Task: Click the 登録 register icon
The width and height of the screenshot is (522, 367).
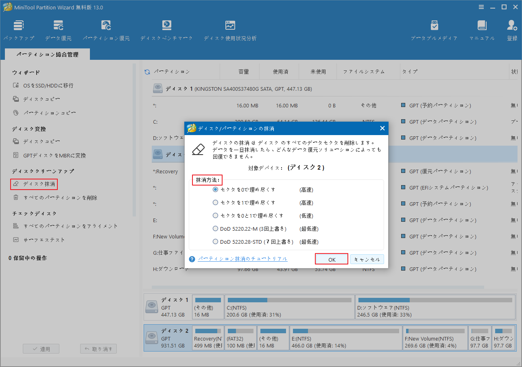Action: coord(512,30)
